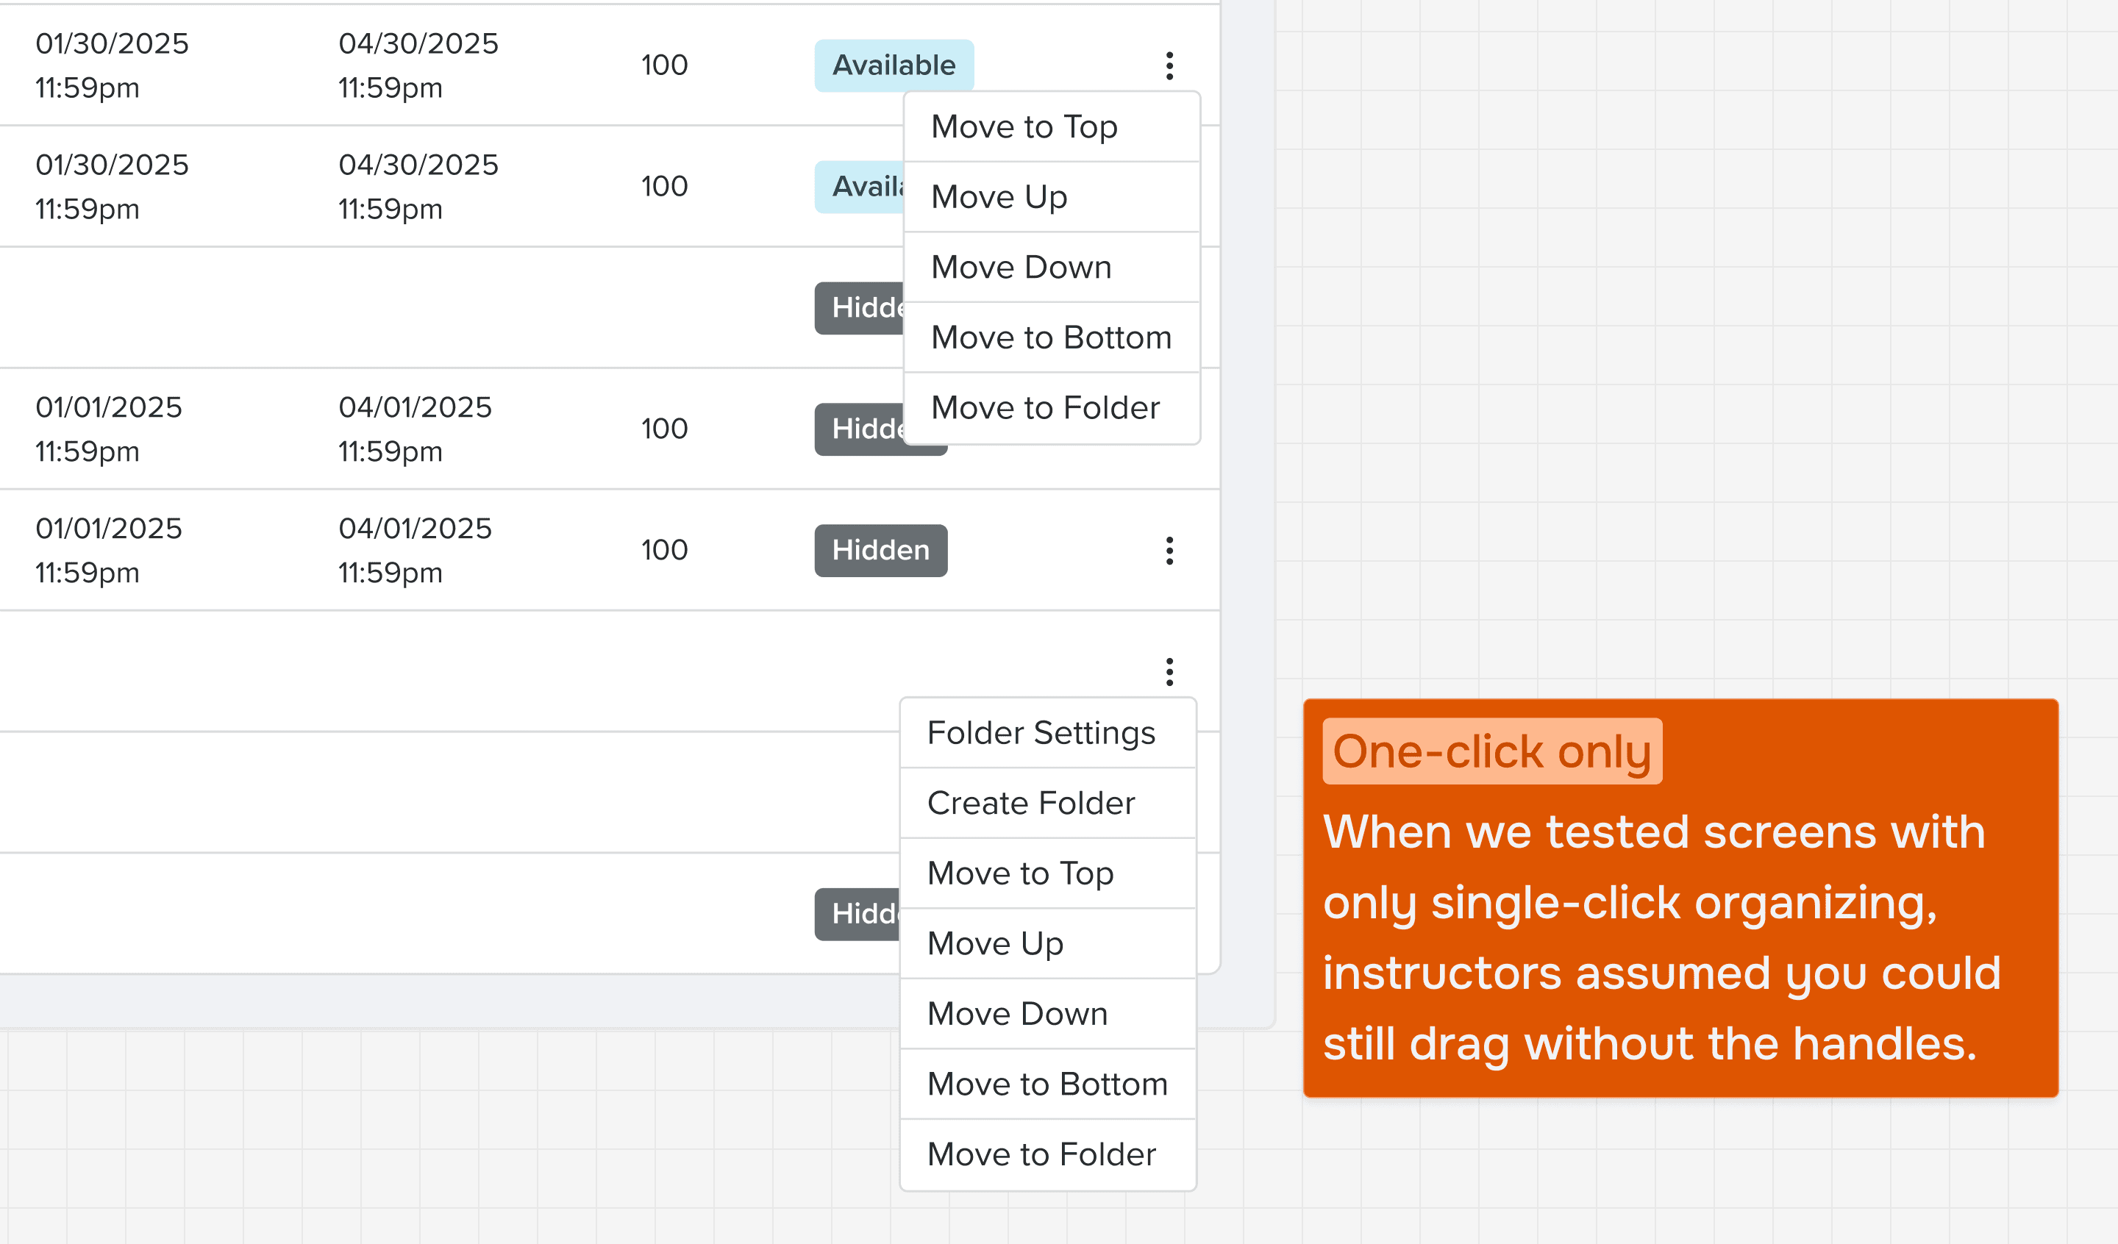Open three-dot menu on last Hidden row
The height and width of the screenshot is (1244, 2118).
coord(1169,551)
